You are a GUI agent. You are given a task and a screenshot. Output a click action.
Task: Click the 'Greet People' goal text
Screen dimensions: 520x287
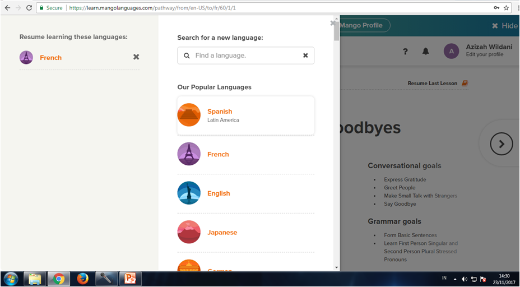pyautogui.click(x=400, y=188)
